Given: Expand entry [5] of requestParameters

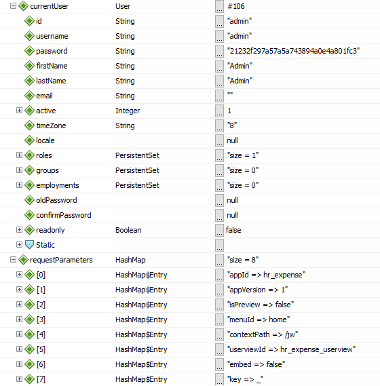Looking at the screenshot, I should [19, 349].
